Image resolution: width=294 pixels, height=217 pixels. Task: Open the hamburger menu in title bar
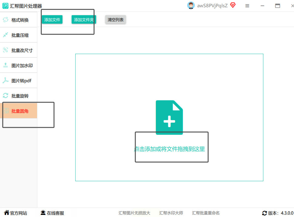point(247,6)
